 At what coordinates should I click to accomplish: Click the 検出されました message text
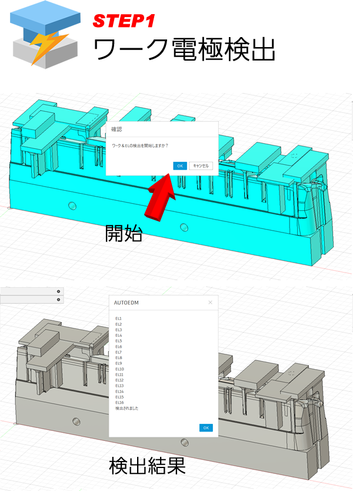coord(127,409)
